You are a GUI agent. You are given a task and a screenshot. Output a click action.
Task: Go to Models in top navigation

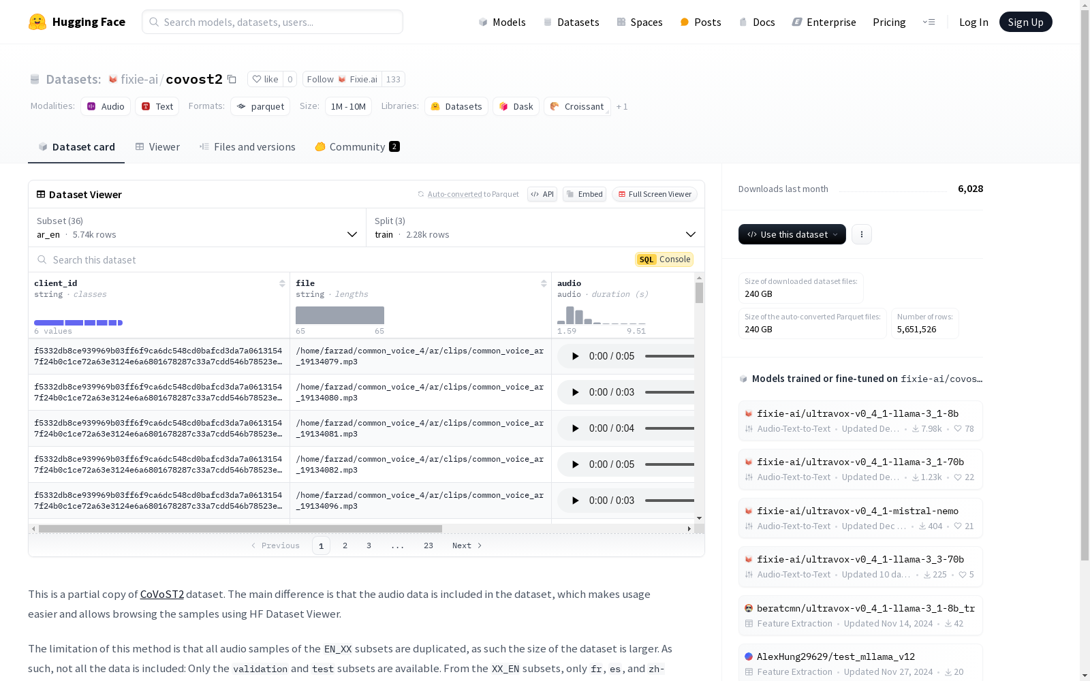[x=502, y=22]
